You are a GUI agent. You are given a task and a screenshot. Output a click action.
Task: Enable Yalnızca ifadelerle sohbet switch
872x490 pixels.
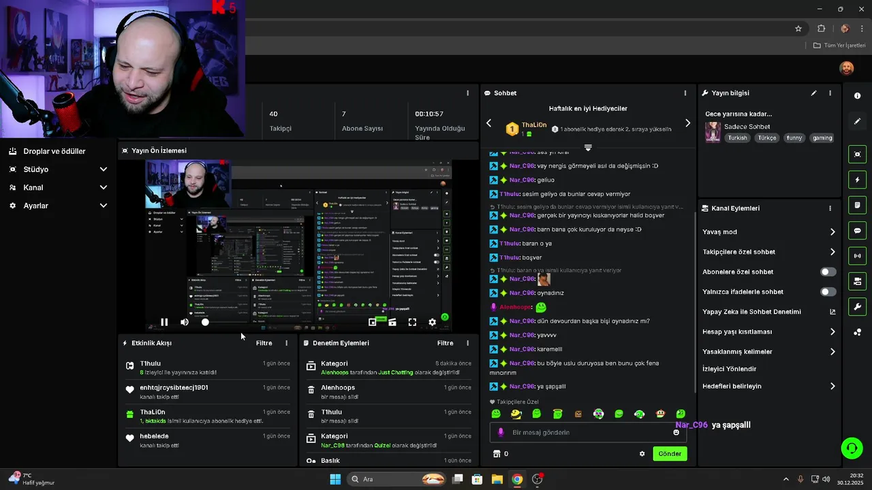click(828, 291)
